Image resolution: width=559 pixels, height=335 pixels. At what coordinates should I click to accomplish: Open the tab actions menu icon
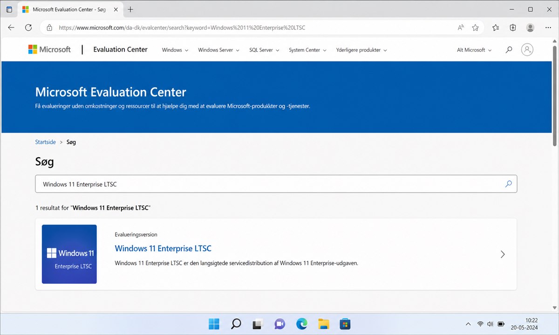pos(9,9)
